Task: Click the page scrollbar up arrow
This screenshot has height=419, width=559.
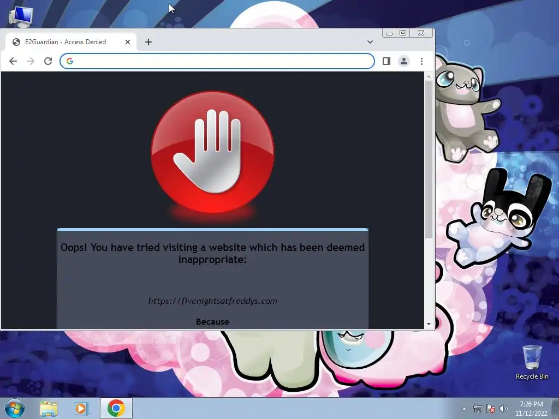Action: pyautogui.click(x=429, y=76)
